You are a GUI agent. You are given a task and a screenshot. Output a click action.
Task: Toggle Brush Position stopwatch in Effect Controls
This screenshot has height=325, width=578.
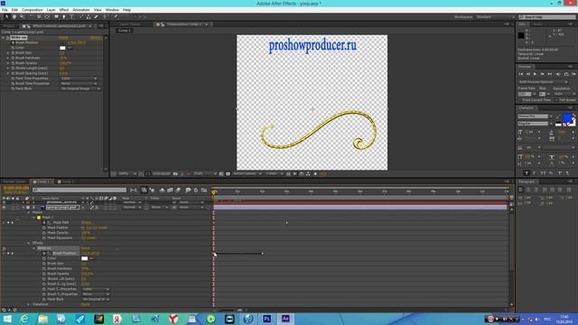coord(13,42)
